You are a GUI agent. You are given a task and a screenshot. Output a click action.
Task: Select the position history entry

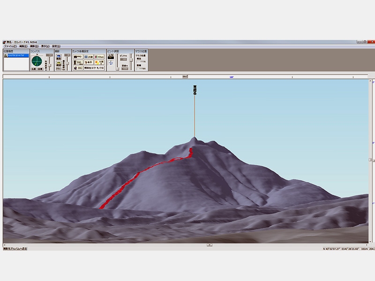coord(16,55)
